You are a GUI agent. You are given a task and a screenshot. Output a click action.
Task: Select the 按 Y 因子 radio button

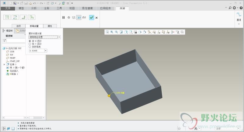coord(30,44)
